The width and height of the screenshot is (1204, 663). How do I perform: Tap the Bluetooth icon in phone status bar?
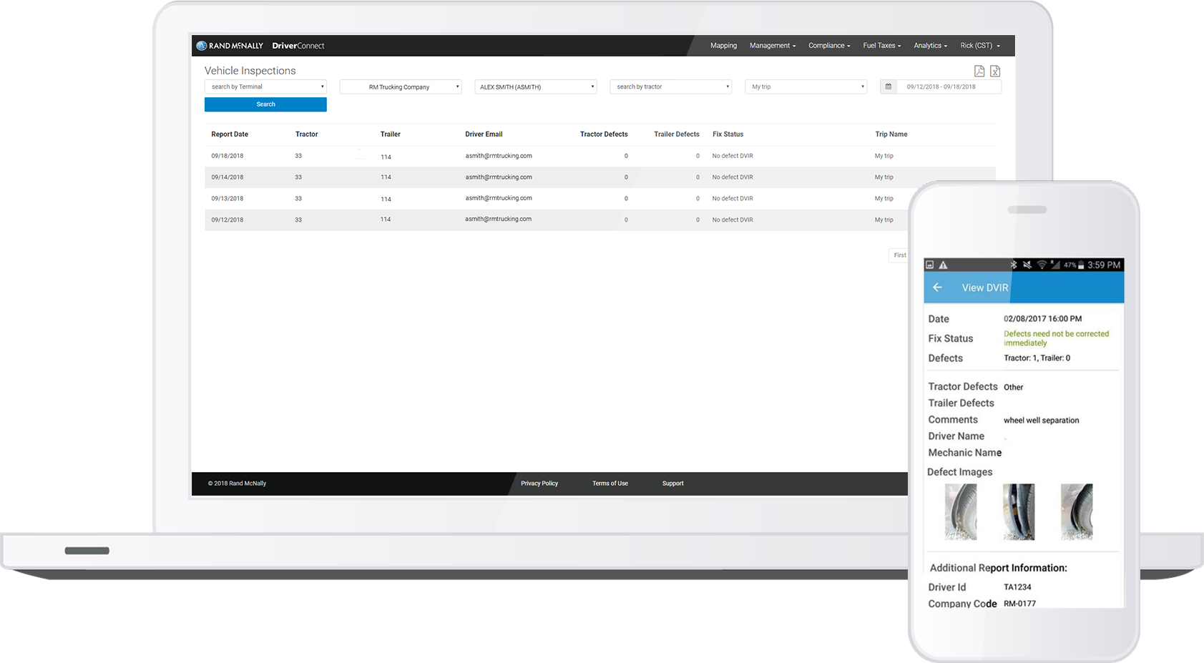point(1013,265)
